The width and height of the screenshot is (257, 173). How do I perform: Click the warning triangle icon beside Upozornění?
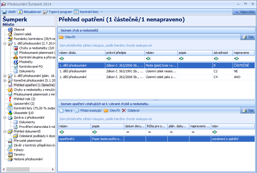10,104
